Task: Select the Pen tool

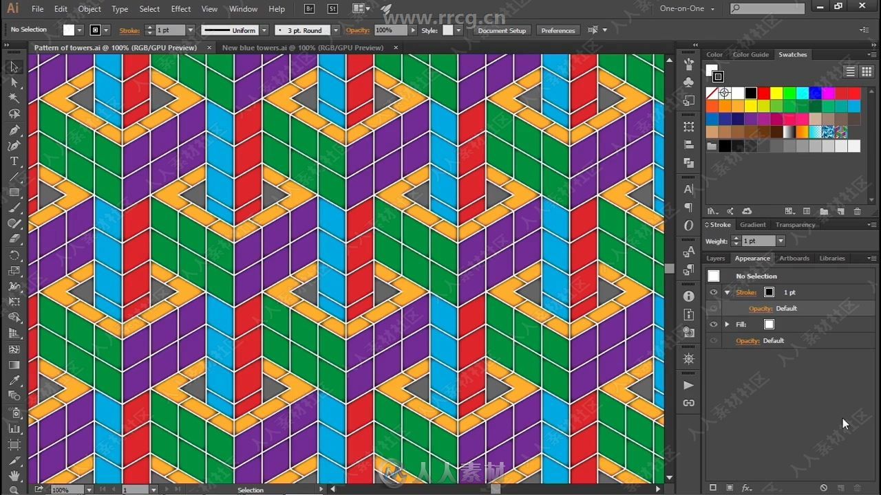Action: 14,130
